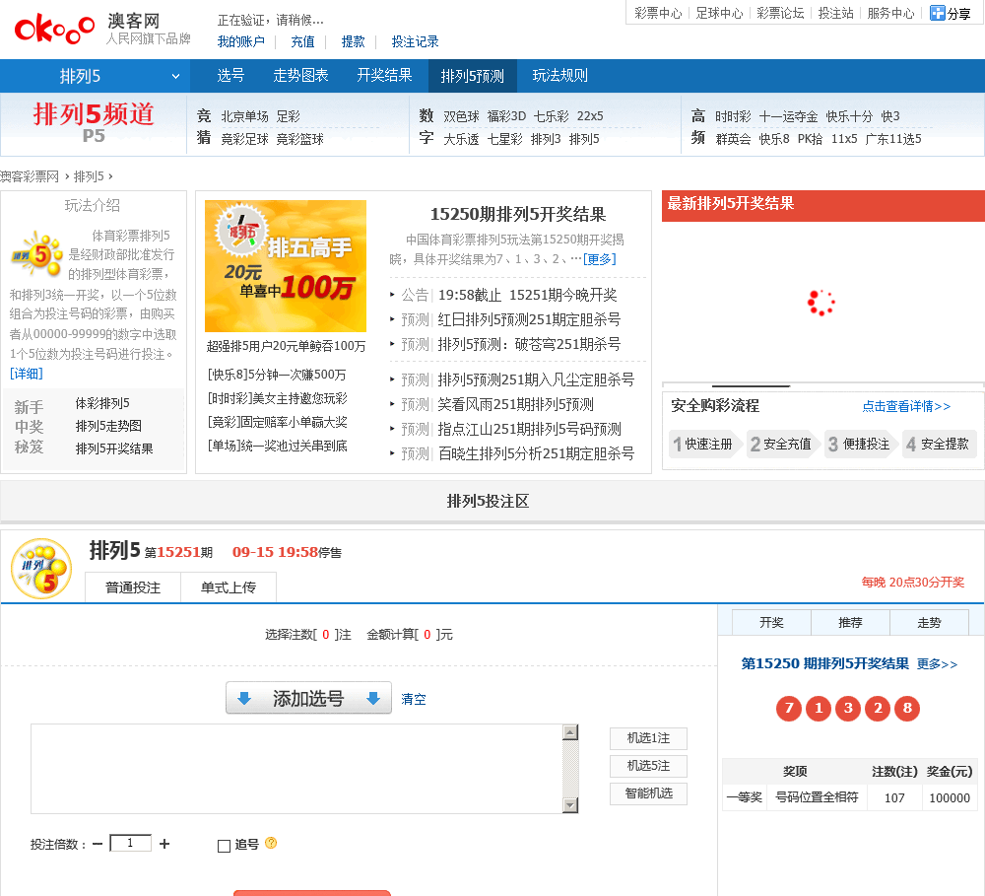Open 足球中心 in top bar
The width and height of the screenshot is (985, 896).
[719, 13]
